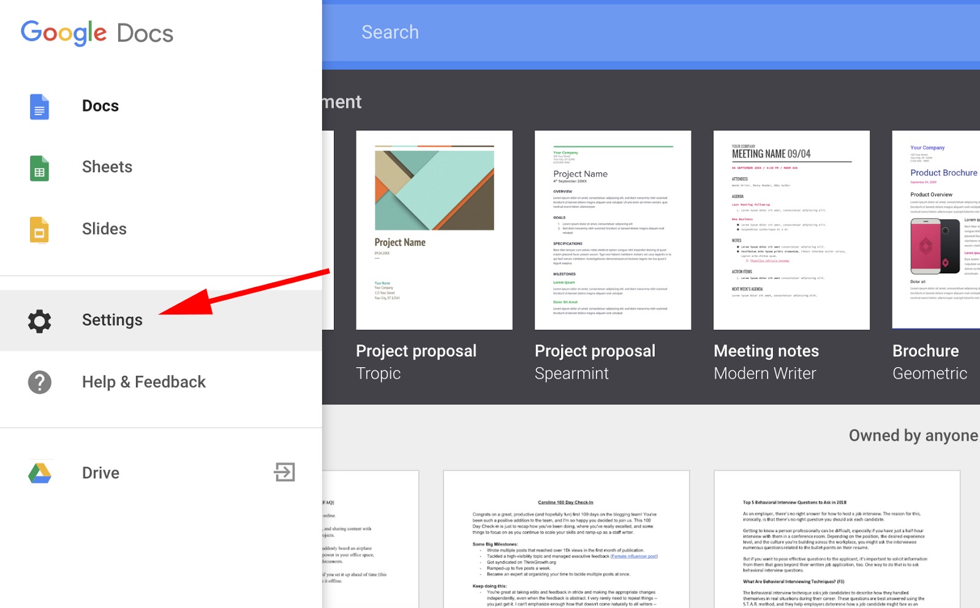
Task: Click the Google Docs logo
Action: coord(96,32)
